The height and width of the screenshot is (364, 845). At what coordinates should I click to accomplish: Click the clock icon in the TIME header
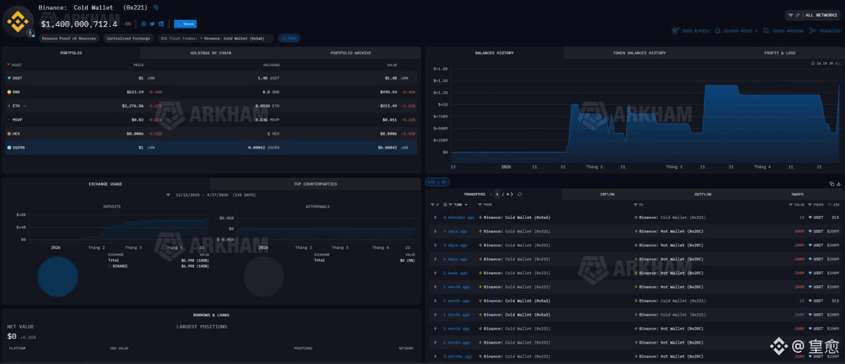(446, 205)
